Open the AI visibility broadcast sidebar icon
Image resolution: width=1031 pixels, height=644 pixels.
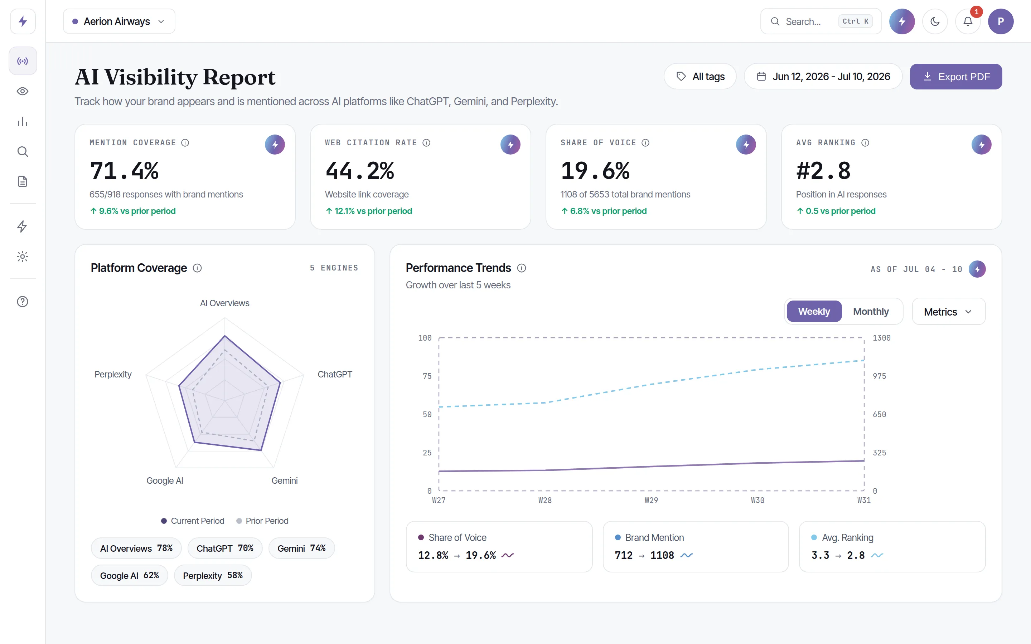23,61
